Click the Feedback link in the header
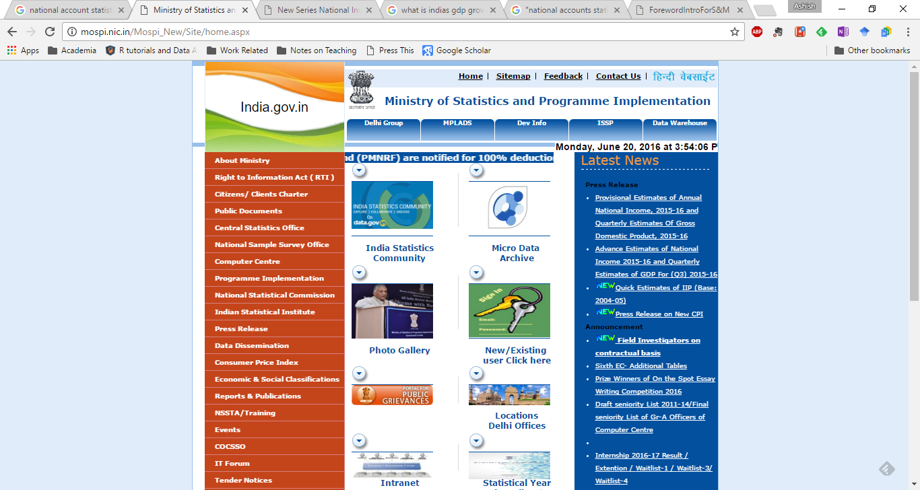Image resolution: width=920 pixels, height=490 pixels. [x=563, y=76]
